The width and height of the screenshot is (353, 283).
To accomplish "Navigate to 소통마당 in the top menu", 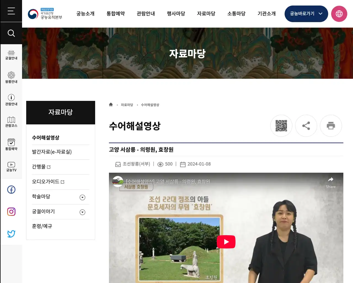I will coord(236,14).
